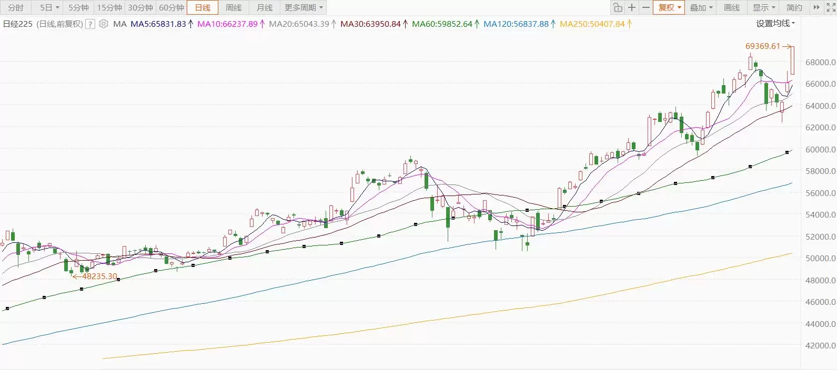Click the 60000.0 axis label
The width and height of the screenshot is (837, 370).
820,149
